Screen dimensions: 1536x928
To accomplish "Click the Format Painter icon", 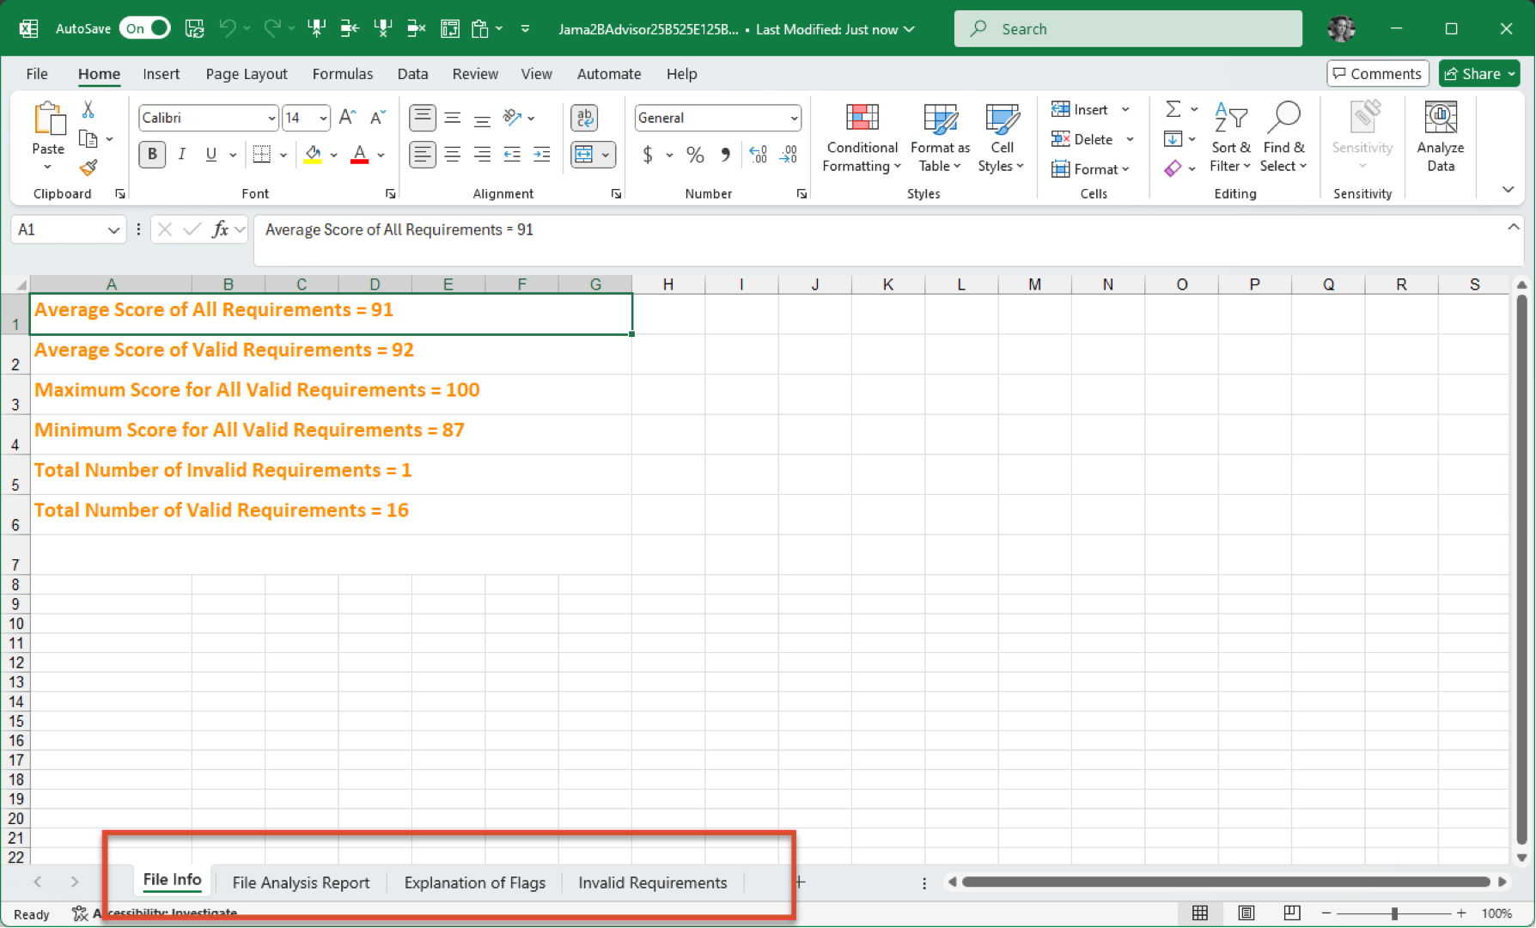I will point(88,168).
